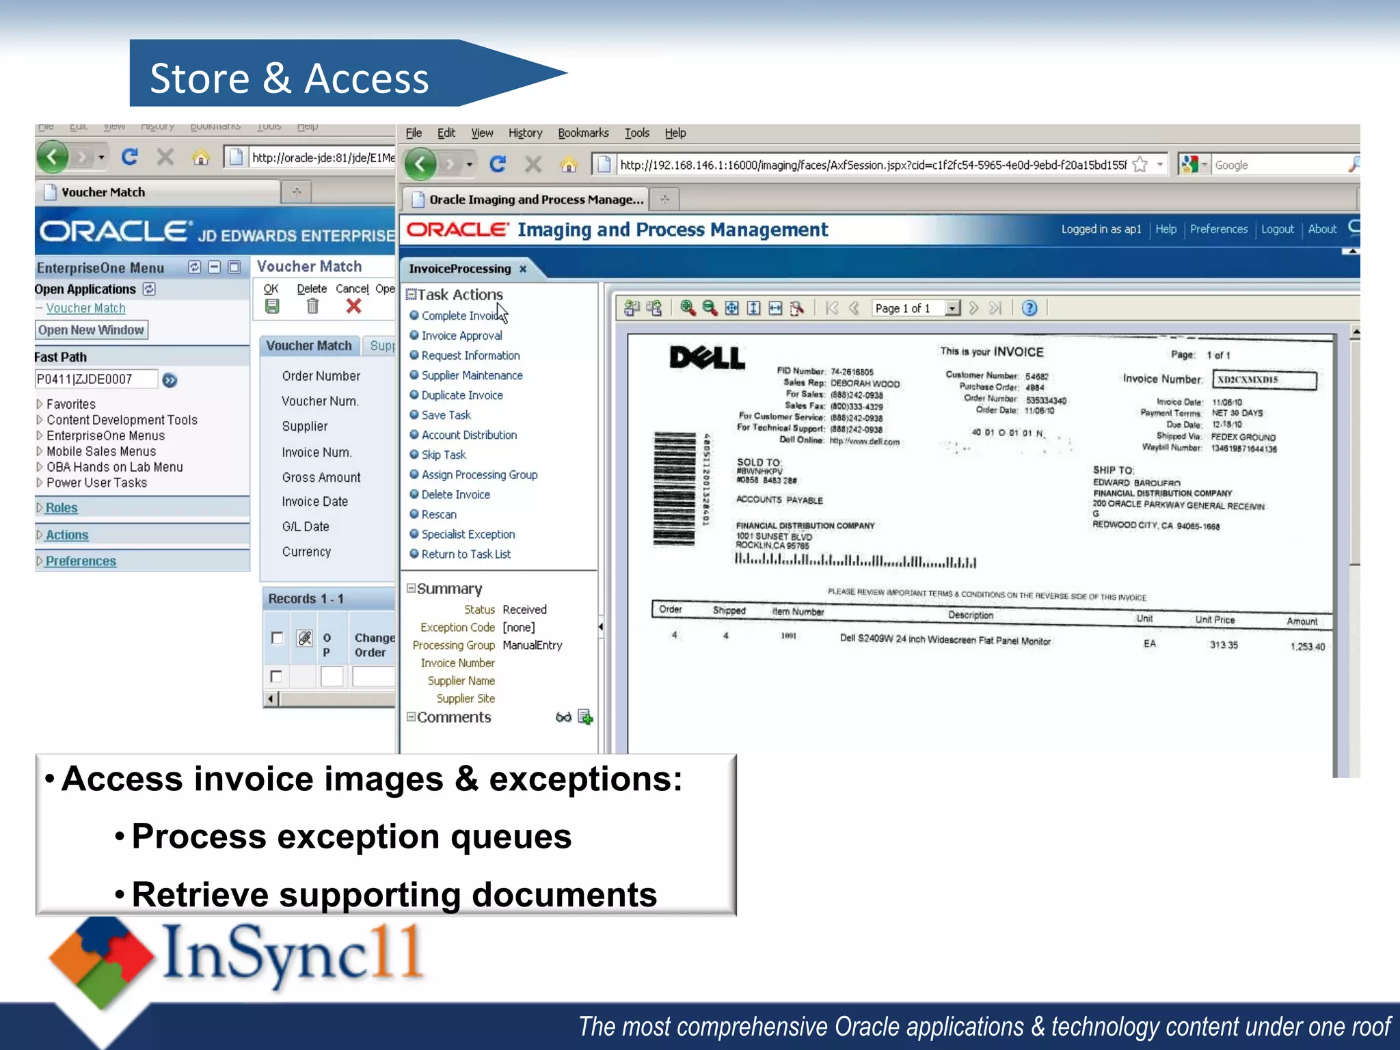1400x1050 pixels.
Task: Click Invoice Approval task action
Action: (x=461, y=336)
